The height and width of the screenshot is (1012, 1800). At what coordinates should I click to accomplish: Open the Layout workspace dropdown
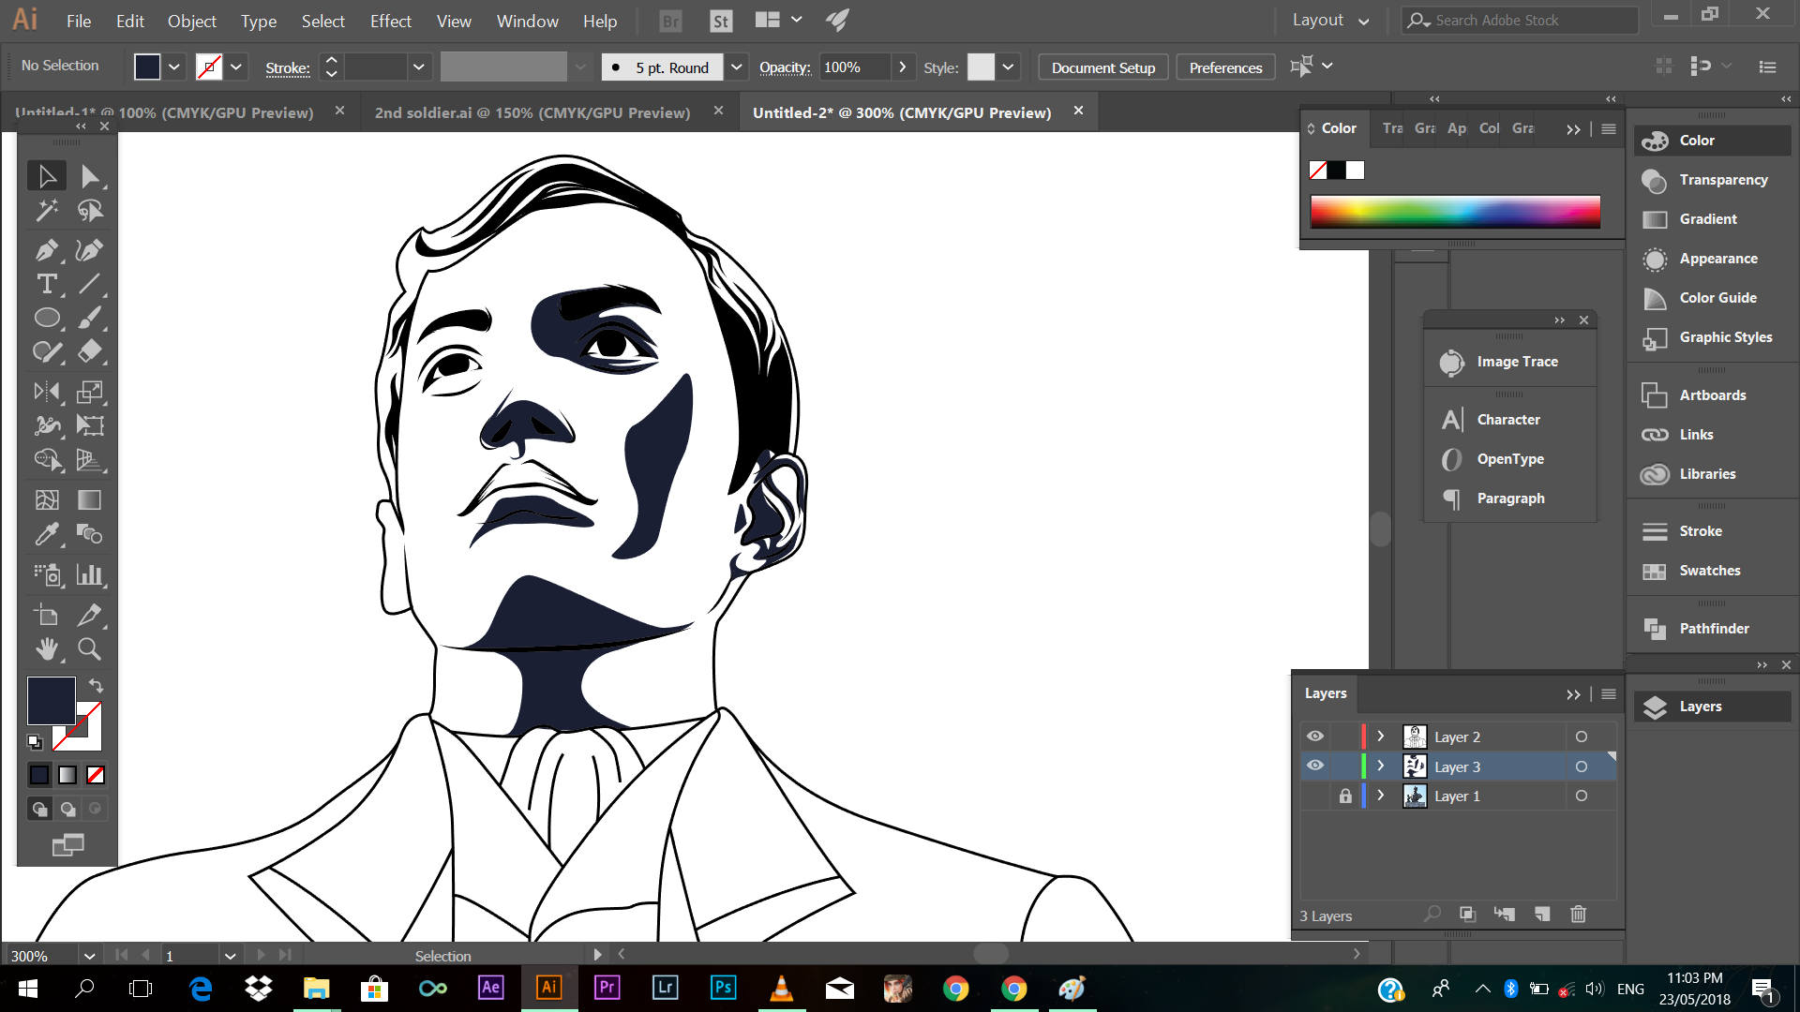pyautogui.click(x=1330, y=21)
